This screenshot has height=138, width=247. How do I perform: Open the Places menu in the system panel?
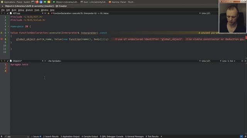tap(19, 2)
